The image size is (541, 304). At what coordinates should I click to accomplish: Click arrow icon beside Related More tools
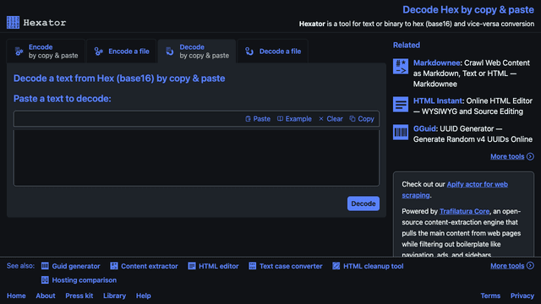pyautogui.click(x=530, y=156)
